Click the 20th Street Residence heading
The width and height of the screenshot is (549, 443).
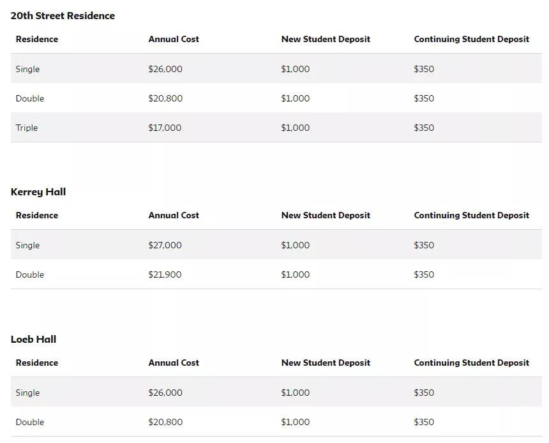click(x=63, y=16)
